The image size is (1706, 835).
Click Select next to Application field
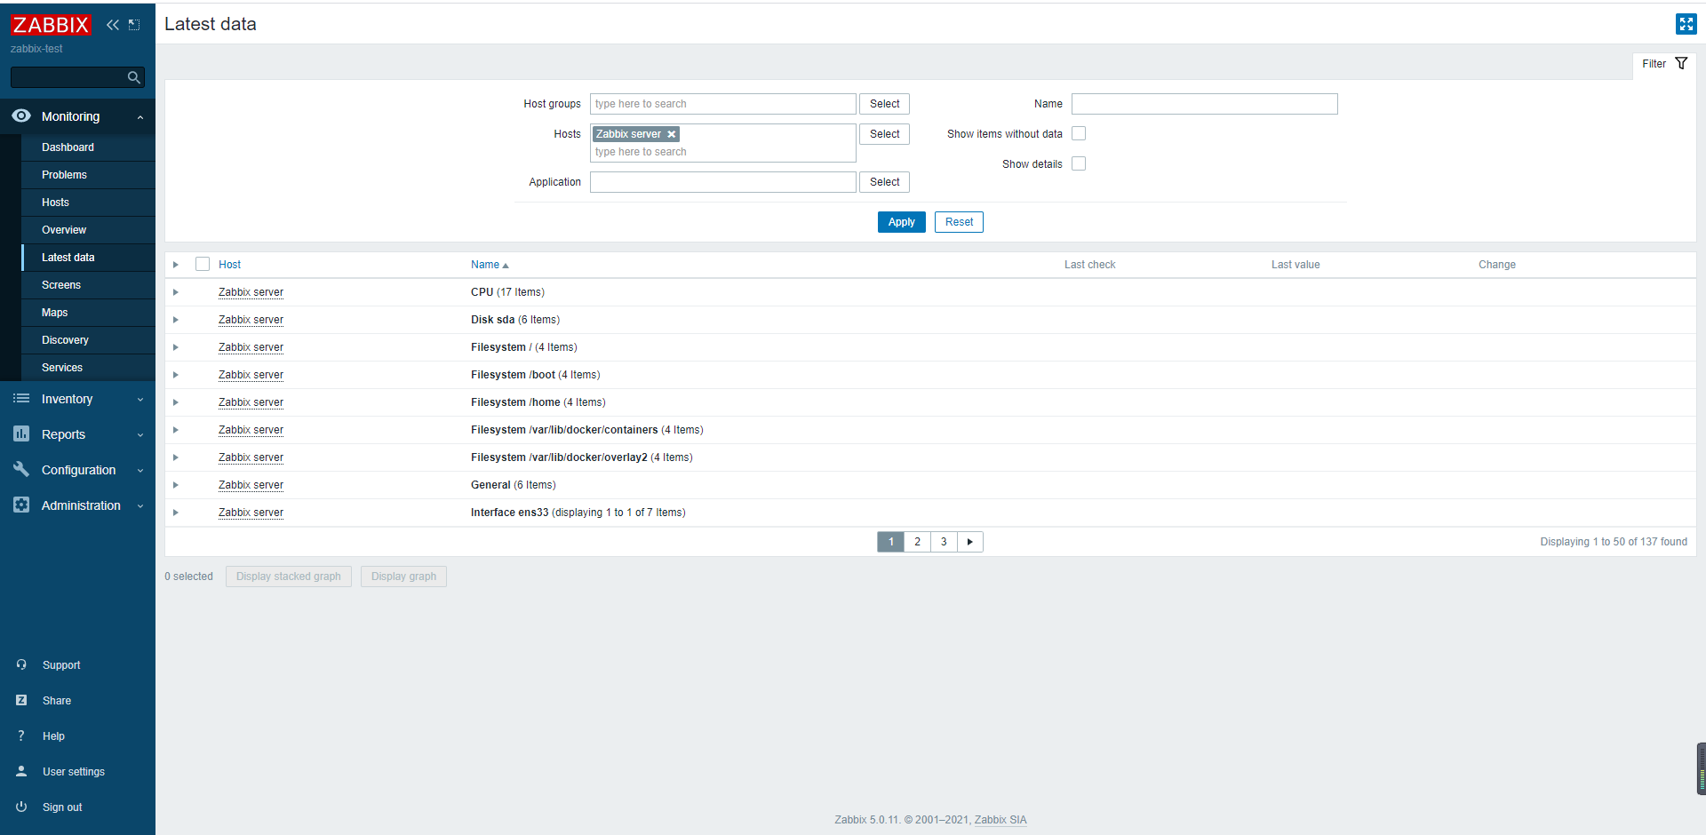(884, 182)
